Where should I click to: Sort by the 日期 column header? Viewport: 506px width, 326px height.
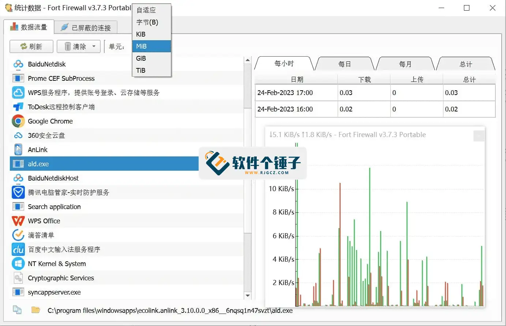coord(296,79)
